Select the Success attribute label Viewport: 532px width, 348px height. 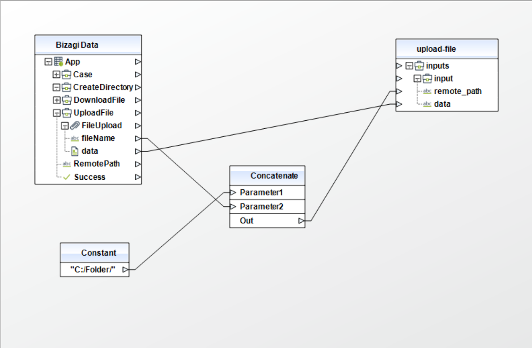89,177
